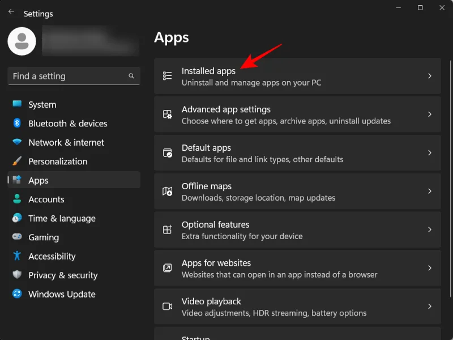Click the Apps for websites icon
453x340 pixels.
(167, 268)
